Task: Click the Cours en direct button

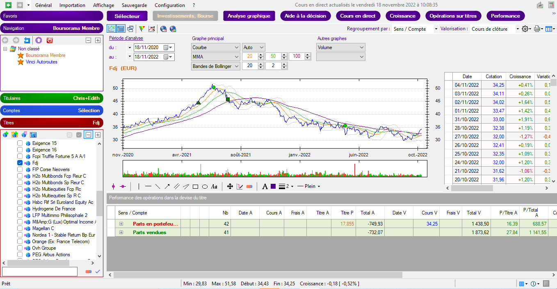Action: click(358, 16)
